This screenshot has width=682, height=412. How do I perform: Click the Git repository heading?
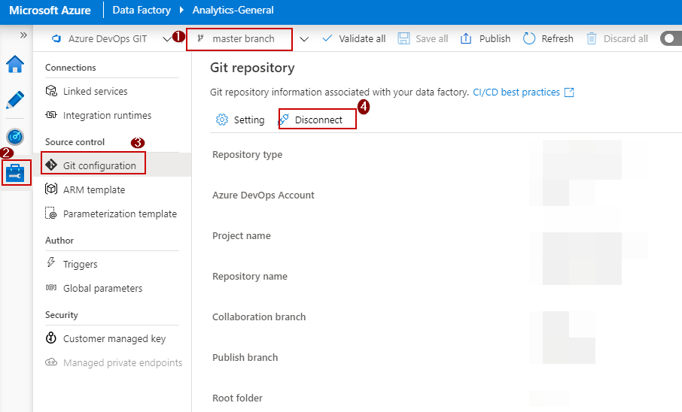[252, 68]
